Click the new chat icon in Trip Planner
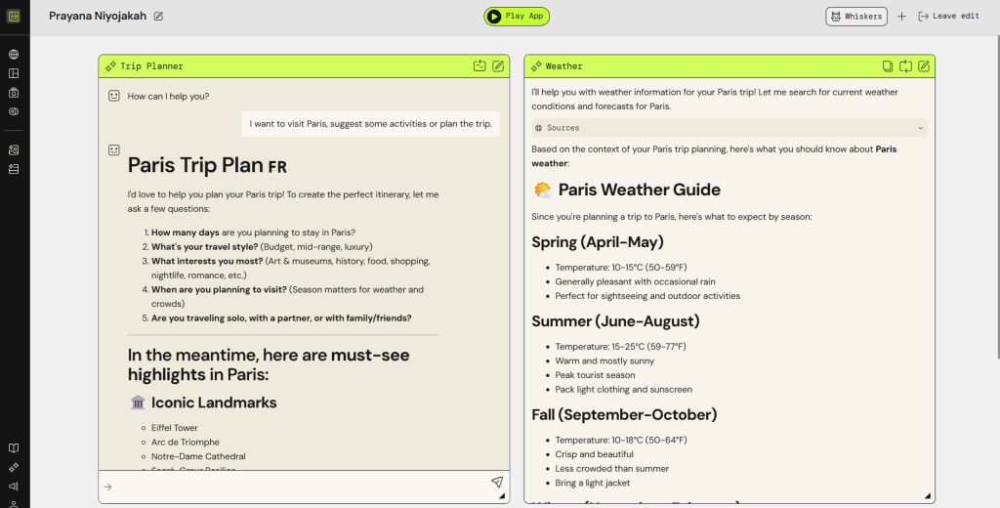Screen dimensions: 1000x508 [x=479, y=66]
